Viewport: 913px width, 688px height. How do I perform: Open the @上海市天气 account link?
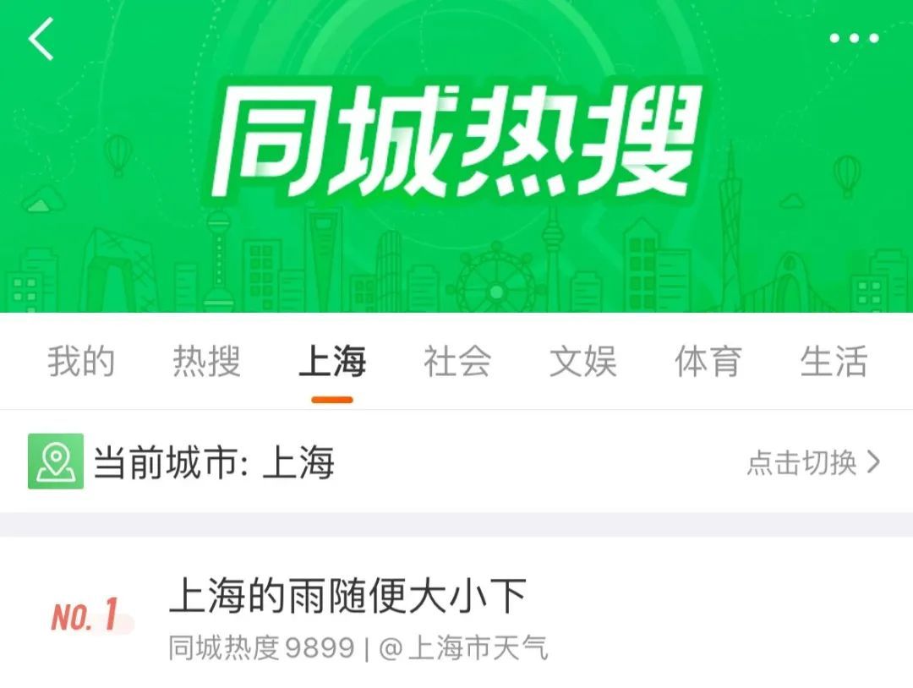click(463, 647)
